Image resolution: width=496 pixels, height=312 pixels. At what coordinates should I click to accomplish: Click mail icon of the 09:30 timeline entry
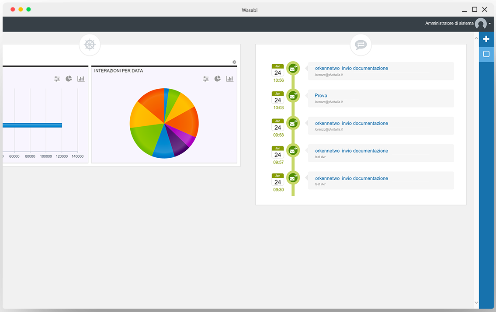point(293,177)
